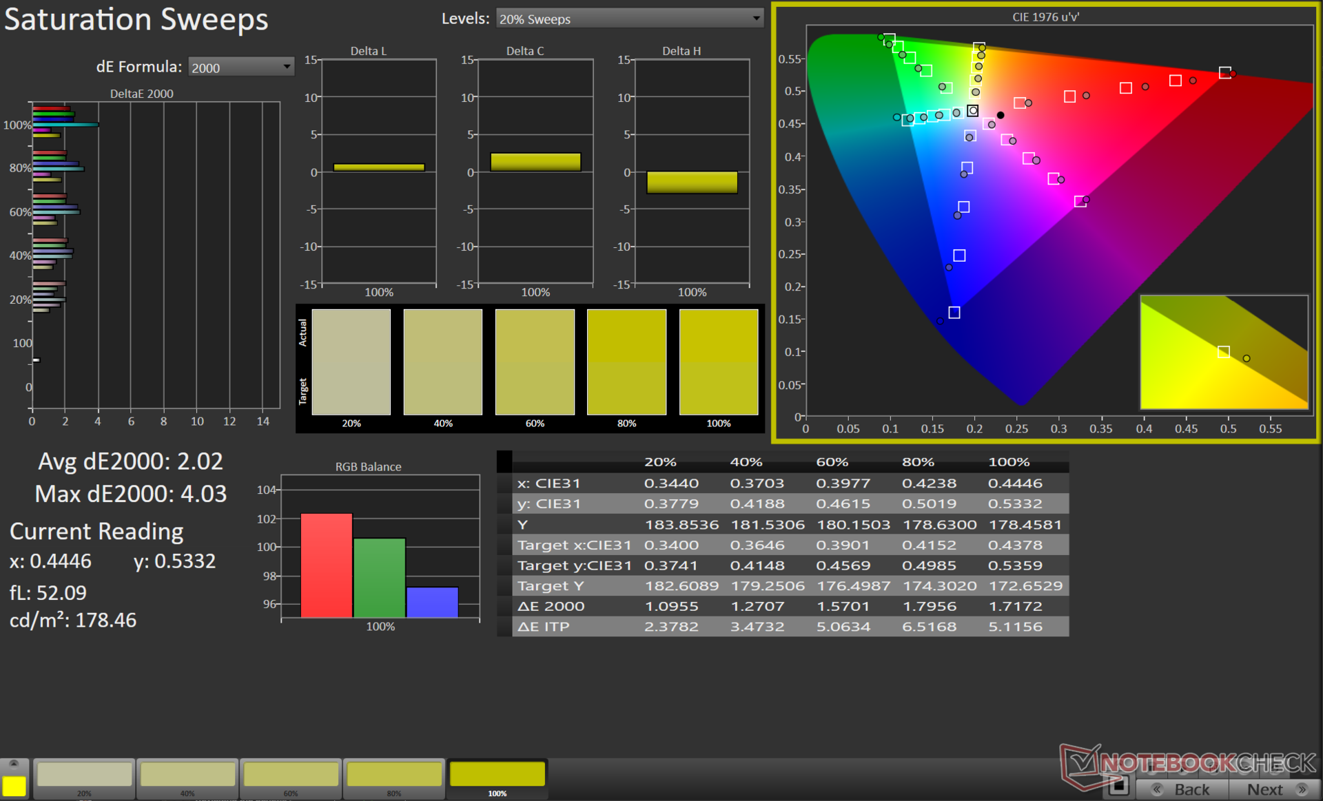Open the Levels 20% Sweeps dropdown
This screenshot has width=1323, height=801.
[629, 19]
